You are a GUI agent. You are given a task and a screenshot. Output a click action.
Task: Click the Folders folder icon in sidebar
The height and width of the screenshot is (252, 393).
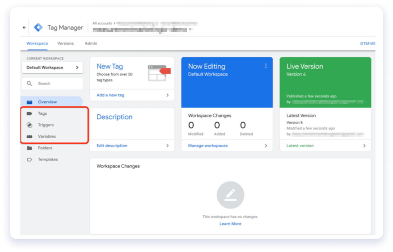(29, 148)
